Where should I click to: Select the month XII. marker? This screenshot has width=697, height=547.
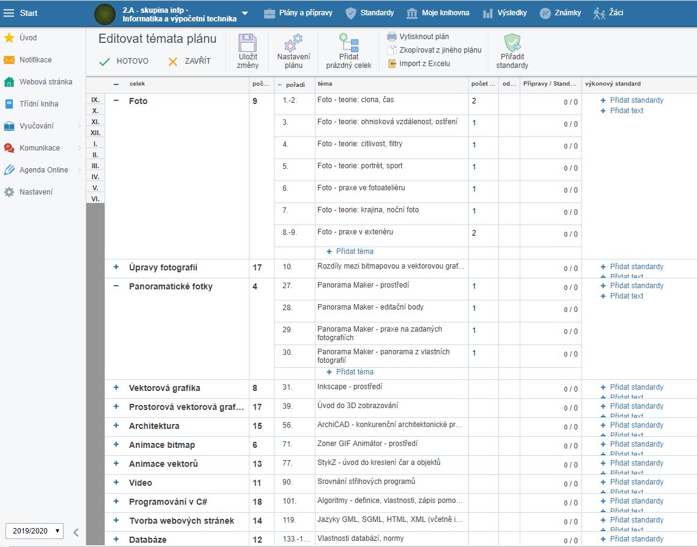(95, 133)
